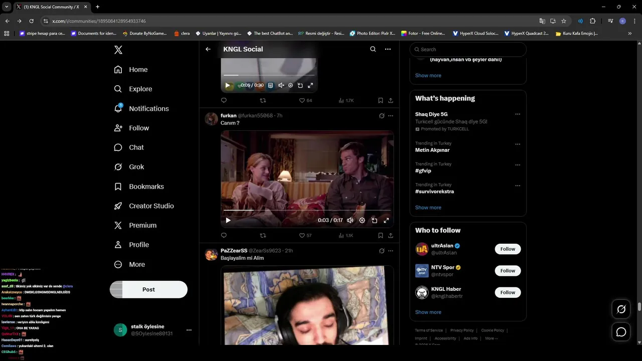Follow the KNGL Haber account
Image resolution: width=642 pixels, height=361 pixels.
pos(508,292)
